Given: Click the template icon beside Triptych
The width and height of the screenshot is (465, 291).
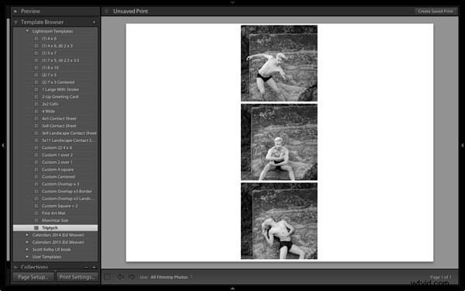Looking at the screenshot, I should (36, 227).
